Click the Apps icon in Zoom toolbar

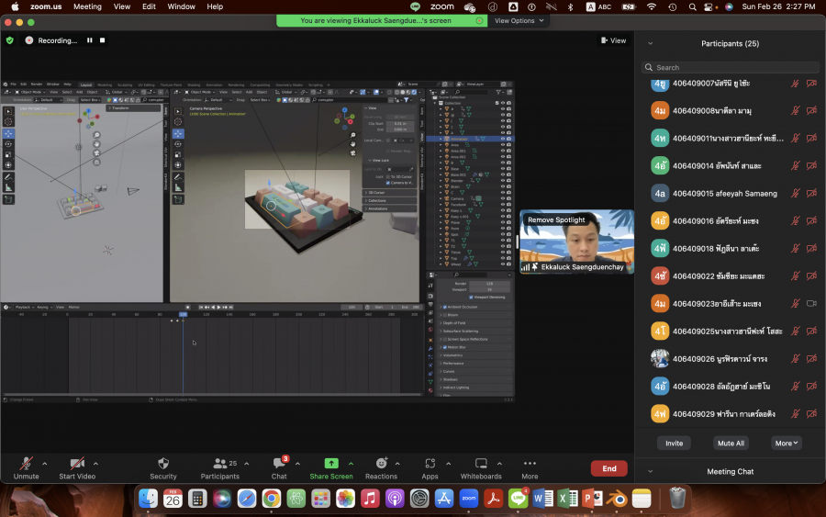tap(430, 465)
